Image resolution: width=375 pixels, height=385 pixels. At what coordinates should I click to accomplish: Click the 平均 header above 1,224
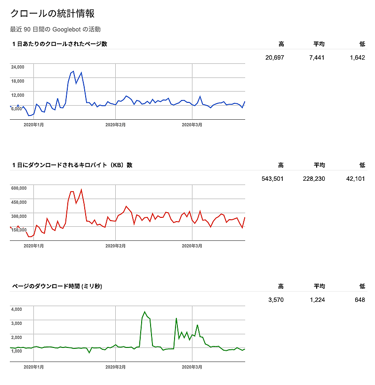319,286
